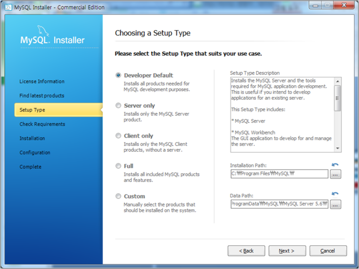Go back with the Back button

[246, 251]
